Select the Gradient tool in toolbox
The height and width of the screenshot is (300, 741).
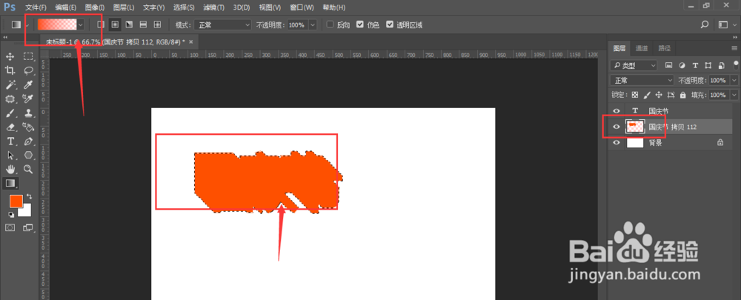10,183
